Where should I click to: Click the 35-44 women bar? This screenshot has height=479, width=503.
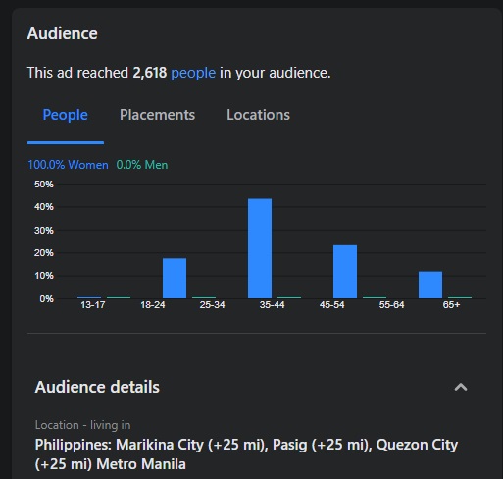click(260, 248)
